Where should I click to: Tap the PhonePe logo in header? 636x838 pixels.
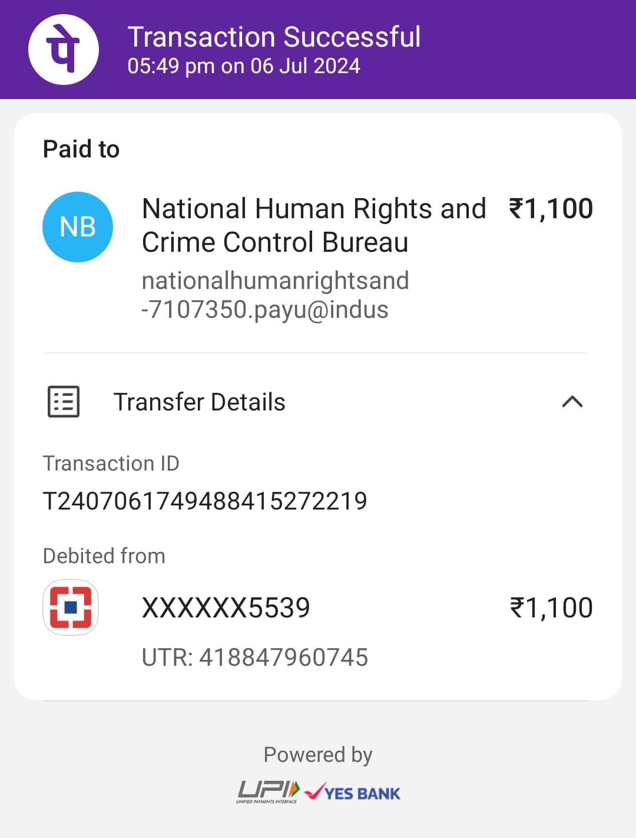[64, 50]
